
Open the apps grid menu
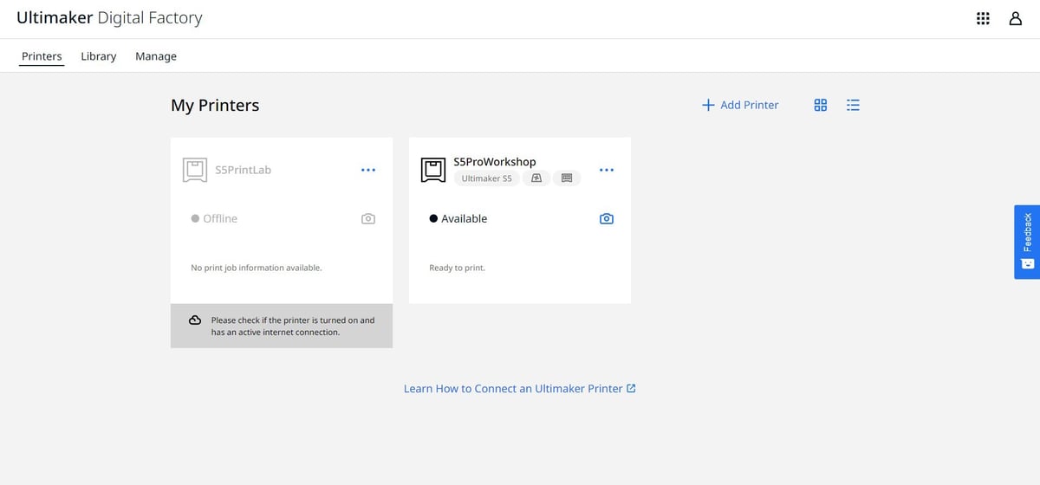pyautogui.click(x=983, y=18)
